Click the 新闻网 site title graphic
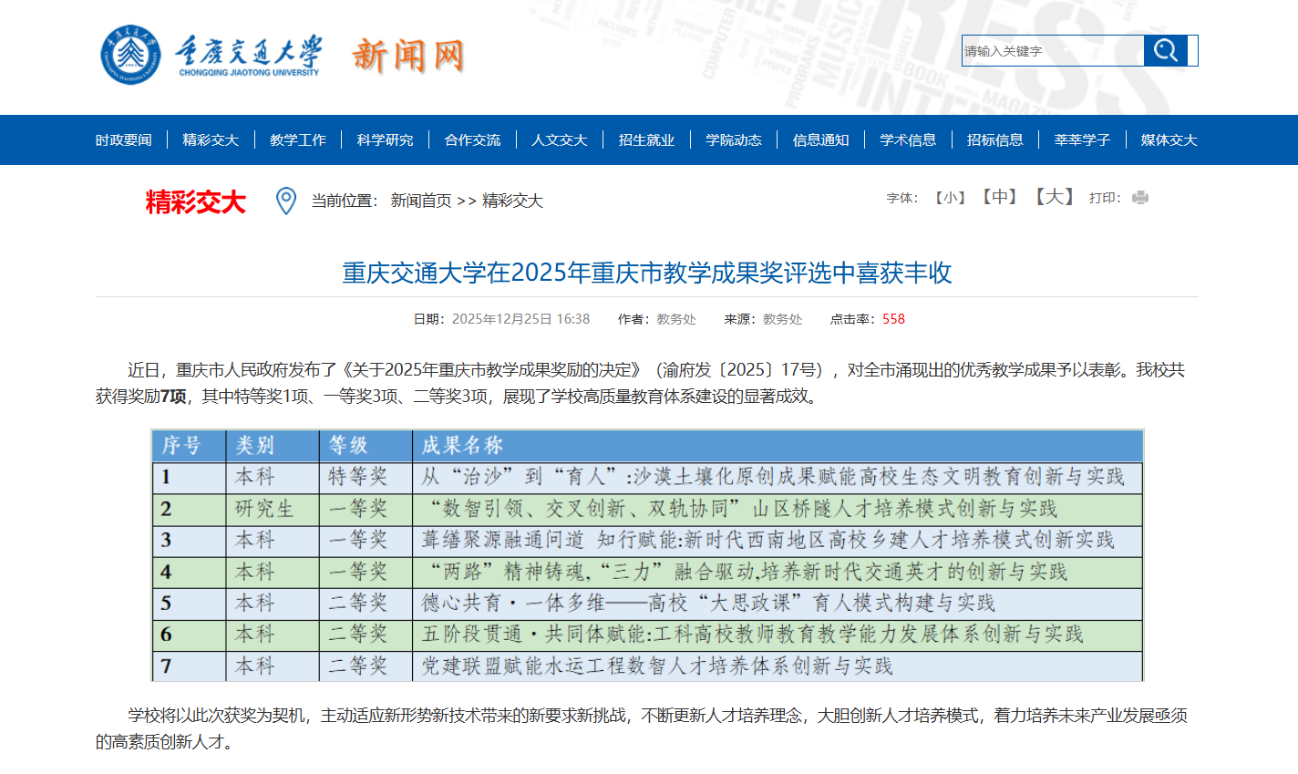Screen dimensions: 1298x774 (x=407, y=56)
